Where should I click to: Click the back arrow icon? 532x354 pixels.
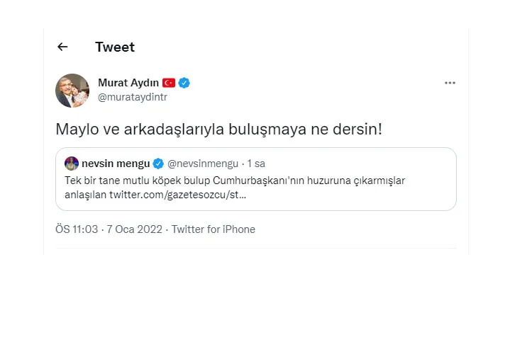point(62,47)
